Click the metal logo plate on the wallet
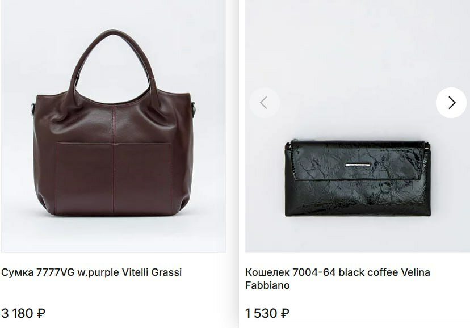The height and width of the screenshot is (328, 470). click(358, 165)
